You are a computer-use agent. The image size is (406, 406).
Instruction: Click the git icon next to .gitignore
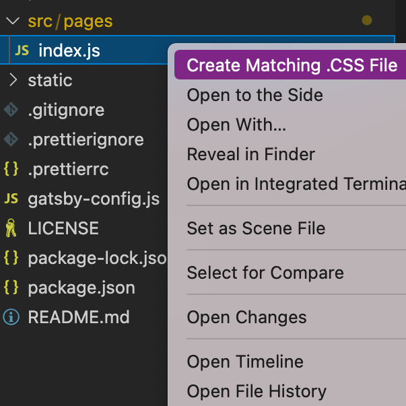[11, 110]
